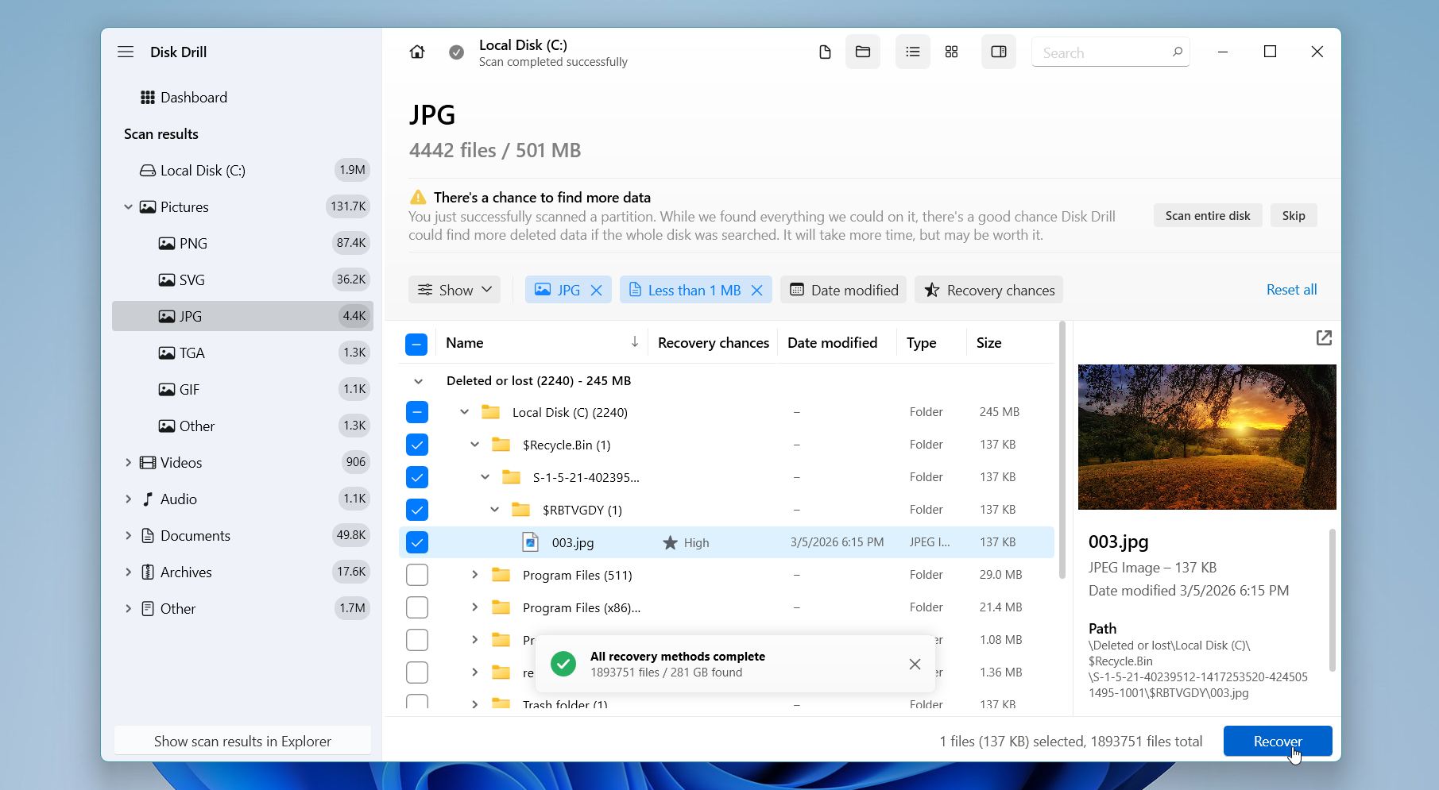Viewport: 1439px width, 790px height.
Task: Check the Program Files (511) checkbox
Action: point(417,575)
